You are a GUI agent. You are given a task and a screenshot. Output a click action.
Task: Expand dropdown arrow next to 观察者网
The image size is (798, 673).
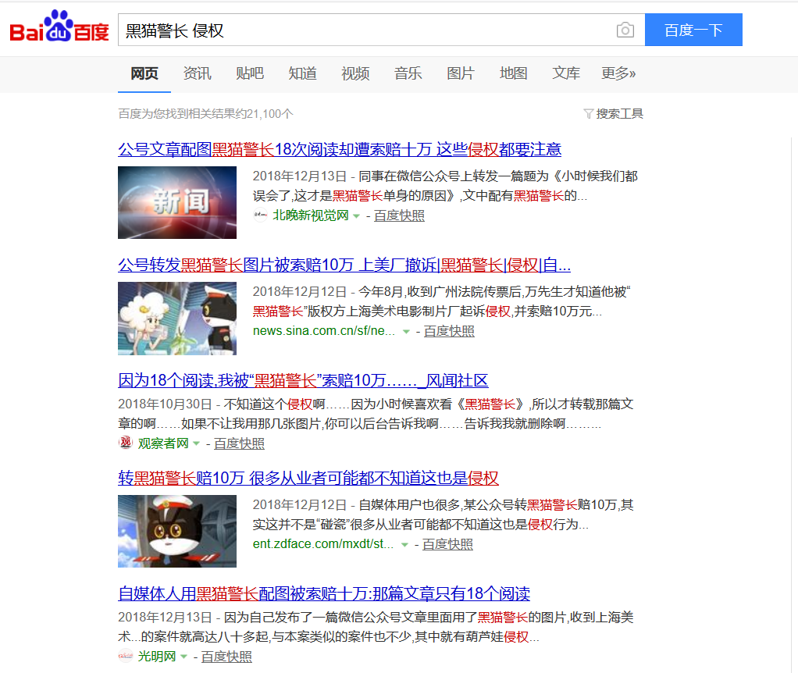coord(197,443)
